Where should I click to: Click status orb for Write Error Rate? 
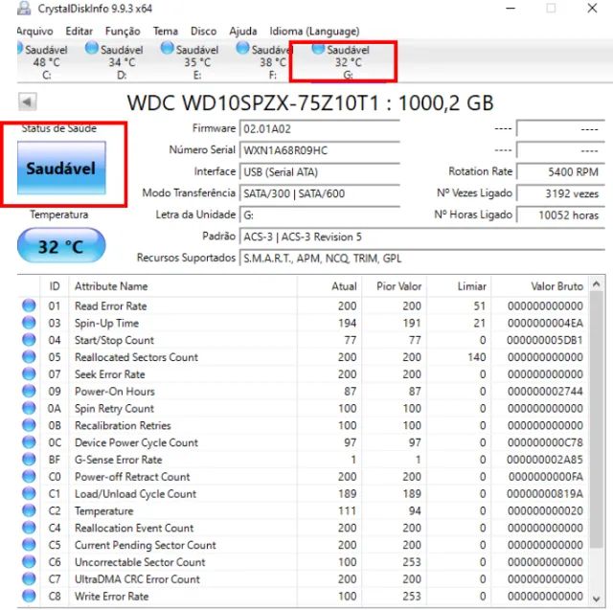(x=29, y=596)
